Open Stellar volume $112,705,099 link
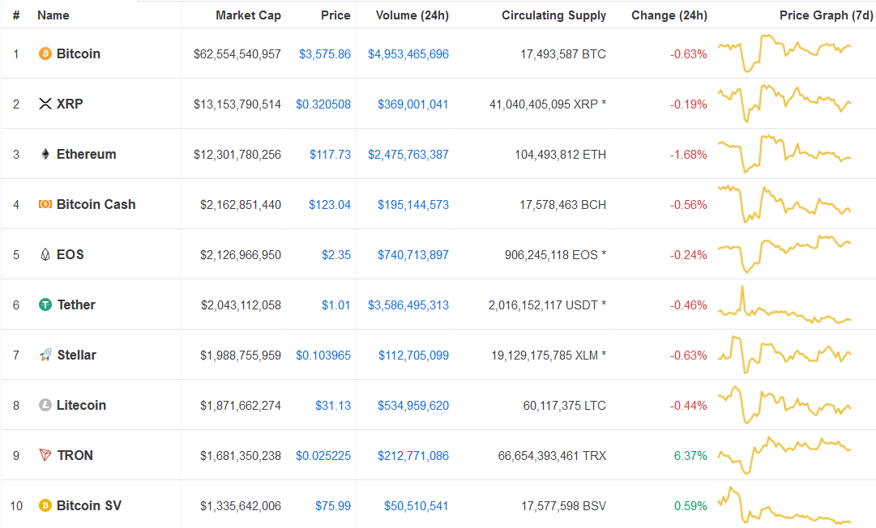The width and height of the screenshot is (876, 528). click(x=413, y=356)
